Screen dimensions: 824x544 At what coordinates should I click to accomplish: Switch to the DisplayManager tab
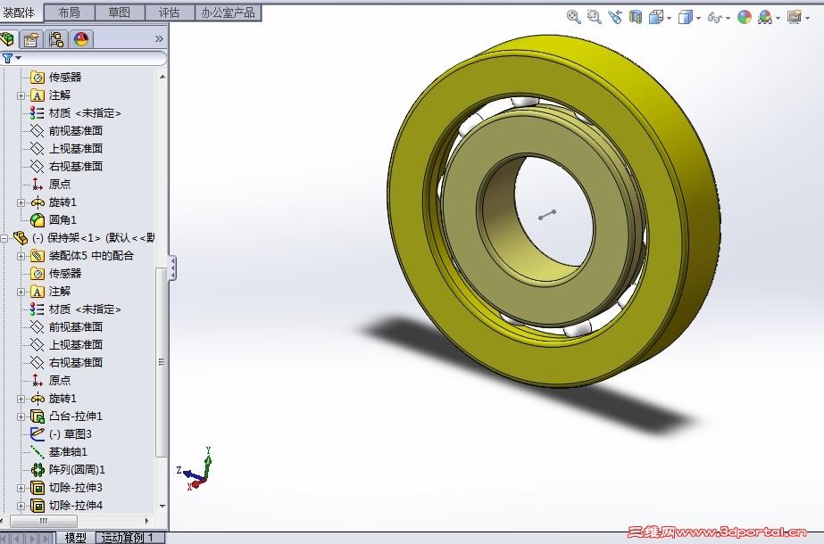(x=81, y=39)
